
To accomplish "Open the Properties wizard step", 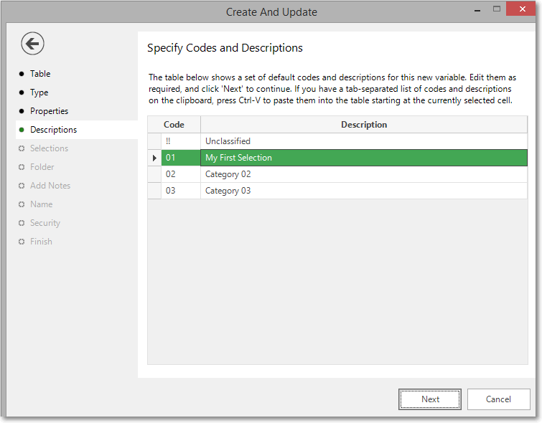I will [x=49, y=111].
